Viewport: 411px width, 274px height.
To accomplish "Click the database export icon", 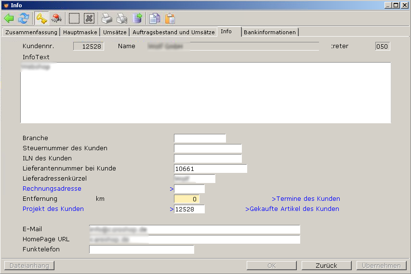I will pyautogui.click(x=137, y=19).
